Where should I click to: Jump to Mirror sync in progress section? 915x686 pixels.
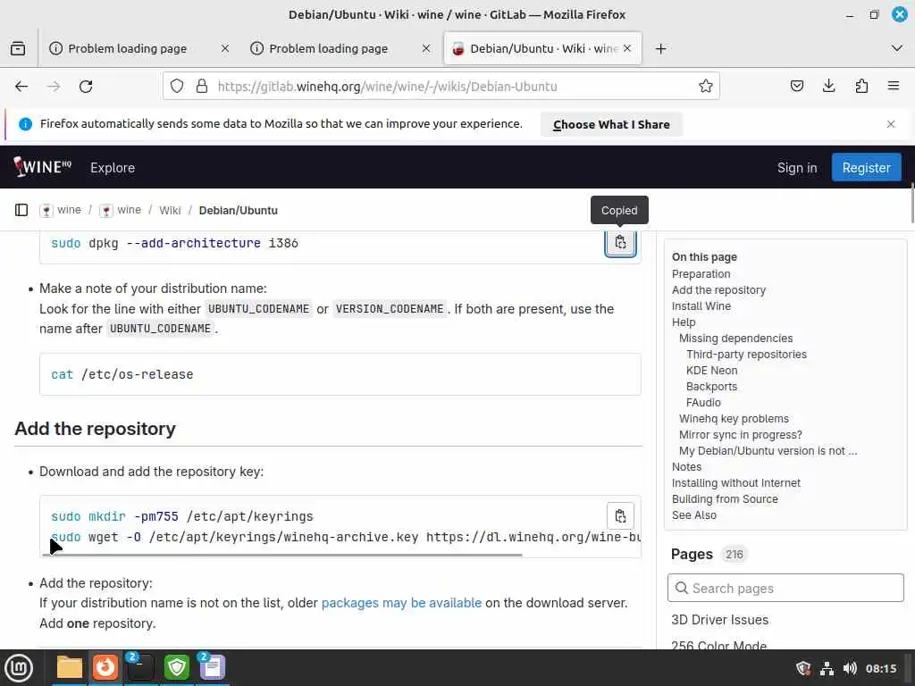[741, 435]
